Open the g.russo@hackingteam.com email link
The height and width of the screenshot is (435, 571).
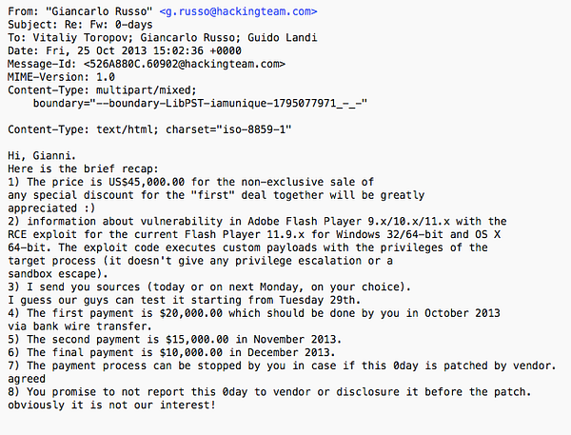point(238,11)
